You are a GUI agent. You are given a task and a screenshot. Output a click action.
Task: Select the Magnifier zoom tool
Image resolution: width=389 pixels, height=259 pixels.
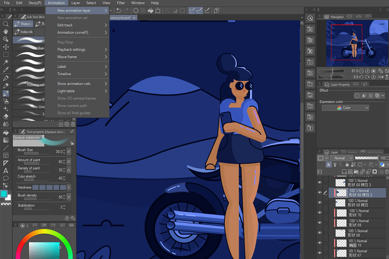(6, 24)
